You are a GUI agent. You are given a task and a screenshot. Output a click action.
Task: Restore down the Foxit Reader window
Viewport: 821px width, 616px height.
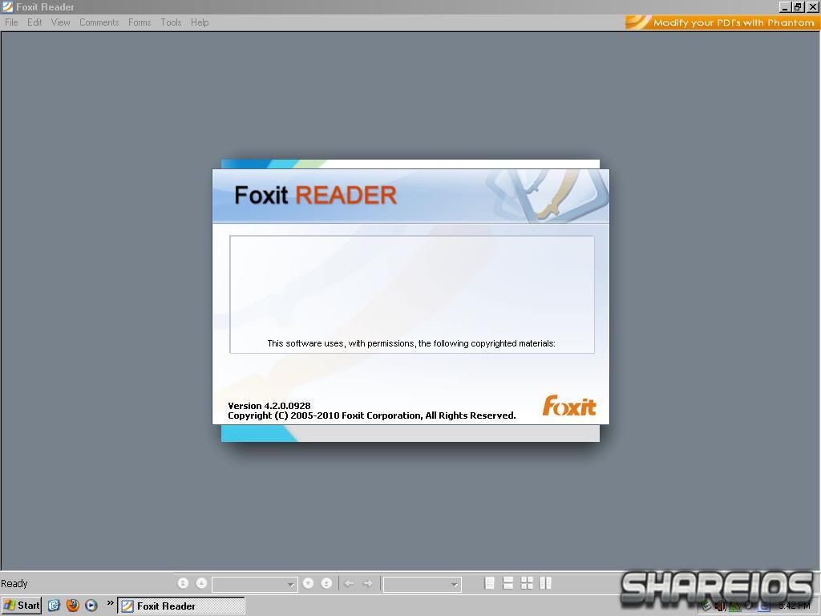coord(798,6)
